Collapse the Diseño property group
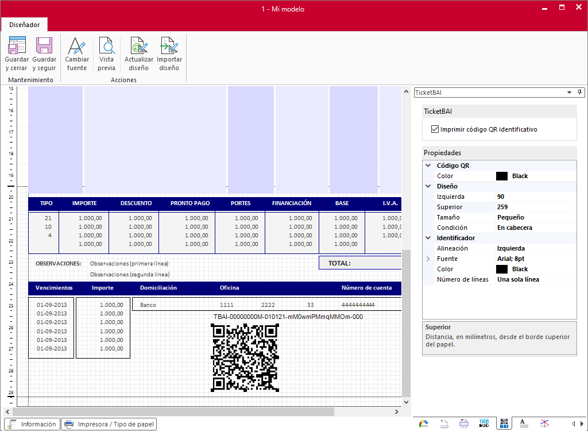 (428, 186)
